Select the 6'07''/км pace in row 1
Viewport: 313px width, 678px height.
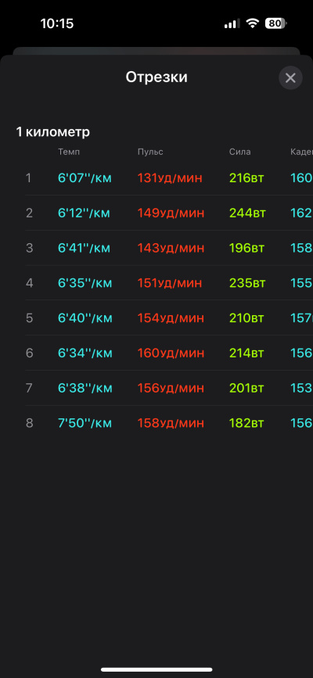[85, 178]
